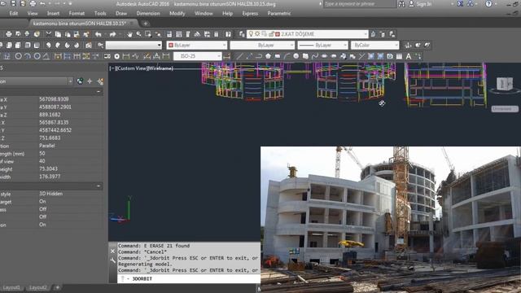Image resolution: width=521 pixels, height=293 pixels.
Task: Select the Multiline Text A tool
Action: pos(409,56)
